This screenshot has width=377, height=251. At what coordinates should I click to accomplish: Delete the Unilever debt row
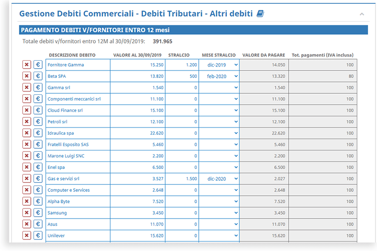point(27,236)
